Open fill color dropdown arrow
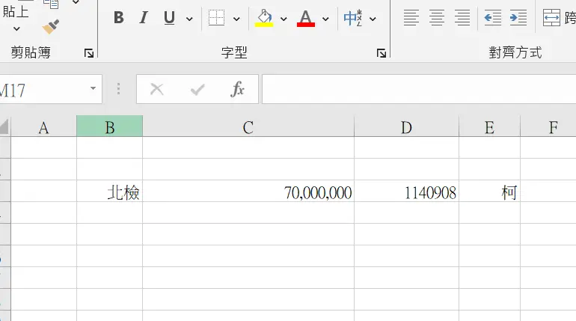Viewport: 576px width, 321px height. (284, 19)
